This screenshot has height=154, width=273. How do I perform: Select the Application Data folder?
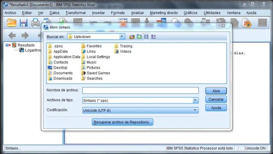[64, 57]
